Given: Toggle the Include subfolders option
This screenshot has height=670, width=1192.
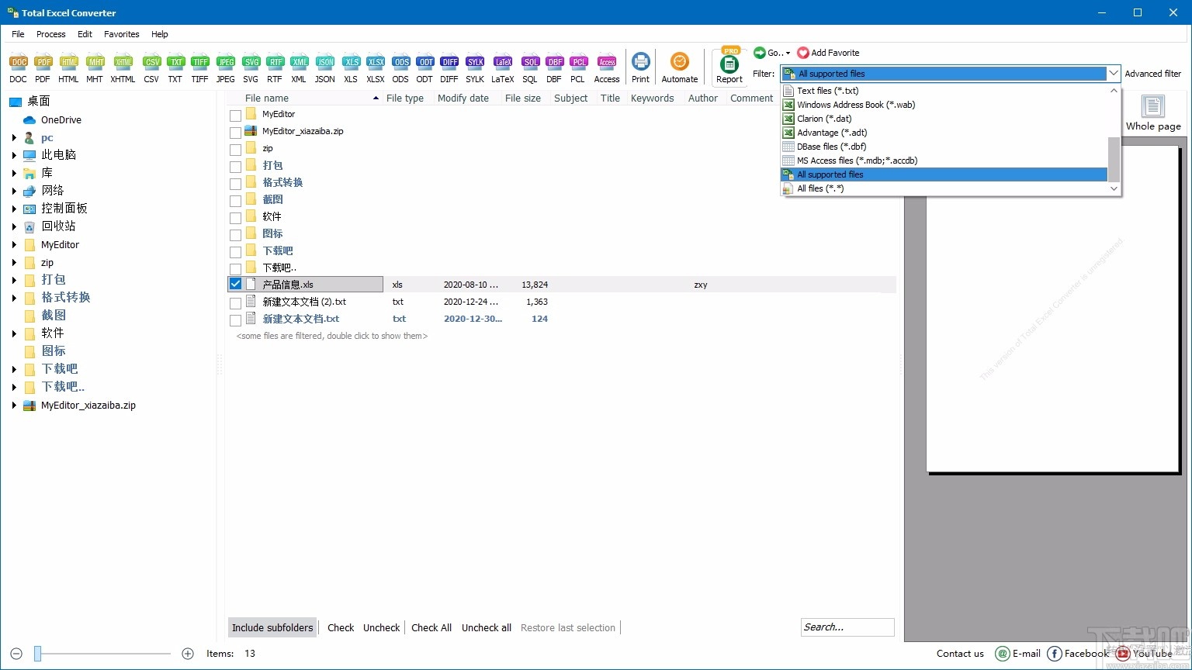Looking at the screenshot, I should (272, 627).
